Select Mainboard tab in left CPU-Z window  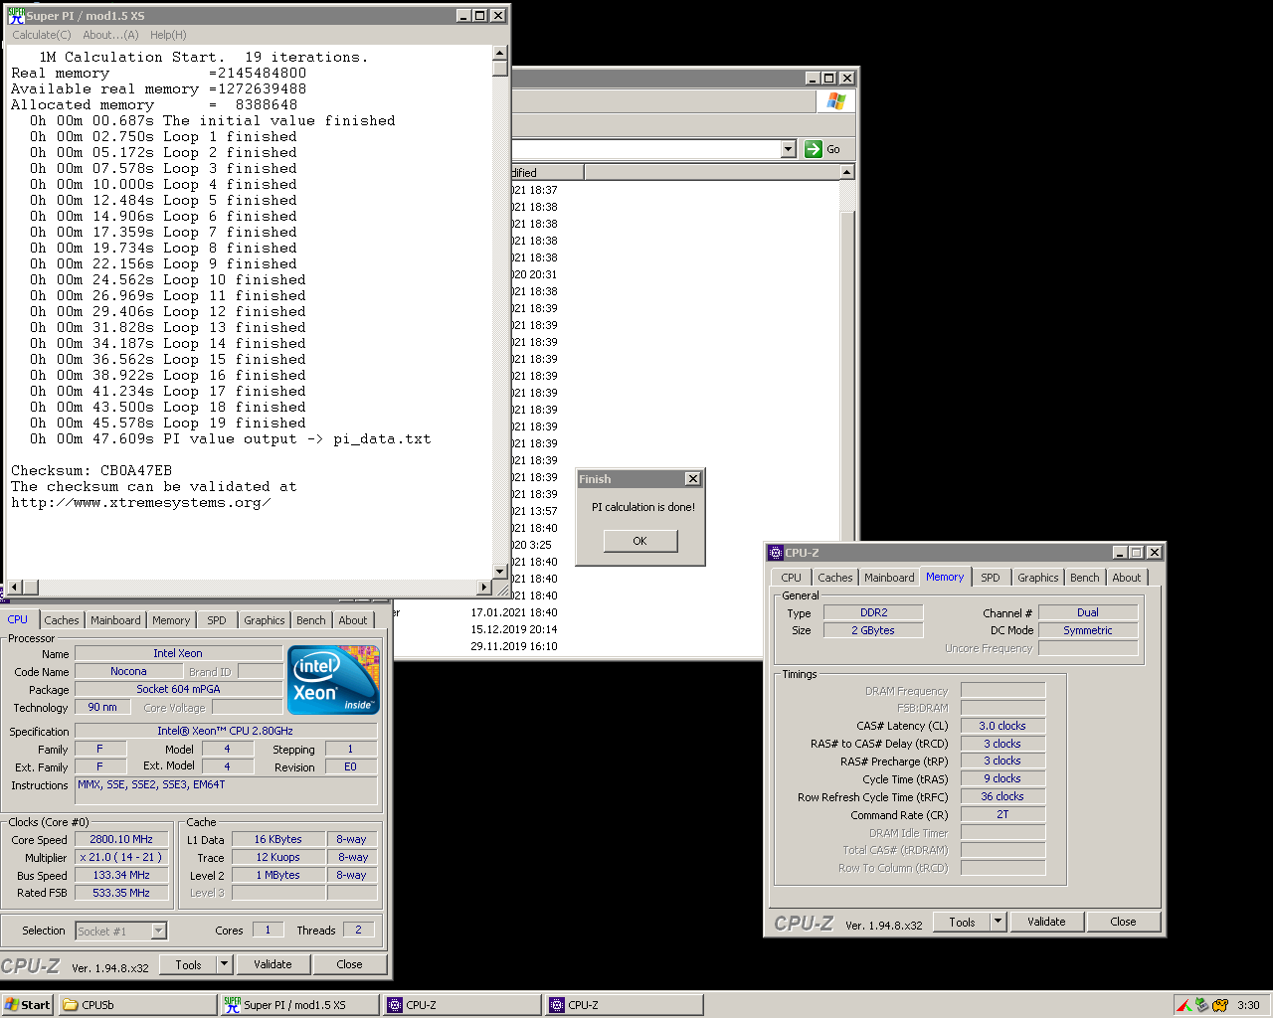pyautogui.click(x=115, y=620)
